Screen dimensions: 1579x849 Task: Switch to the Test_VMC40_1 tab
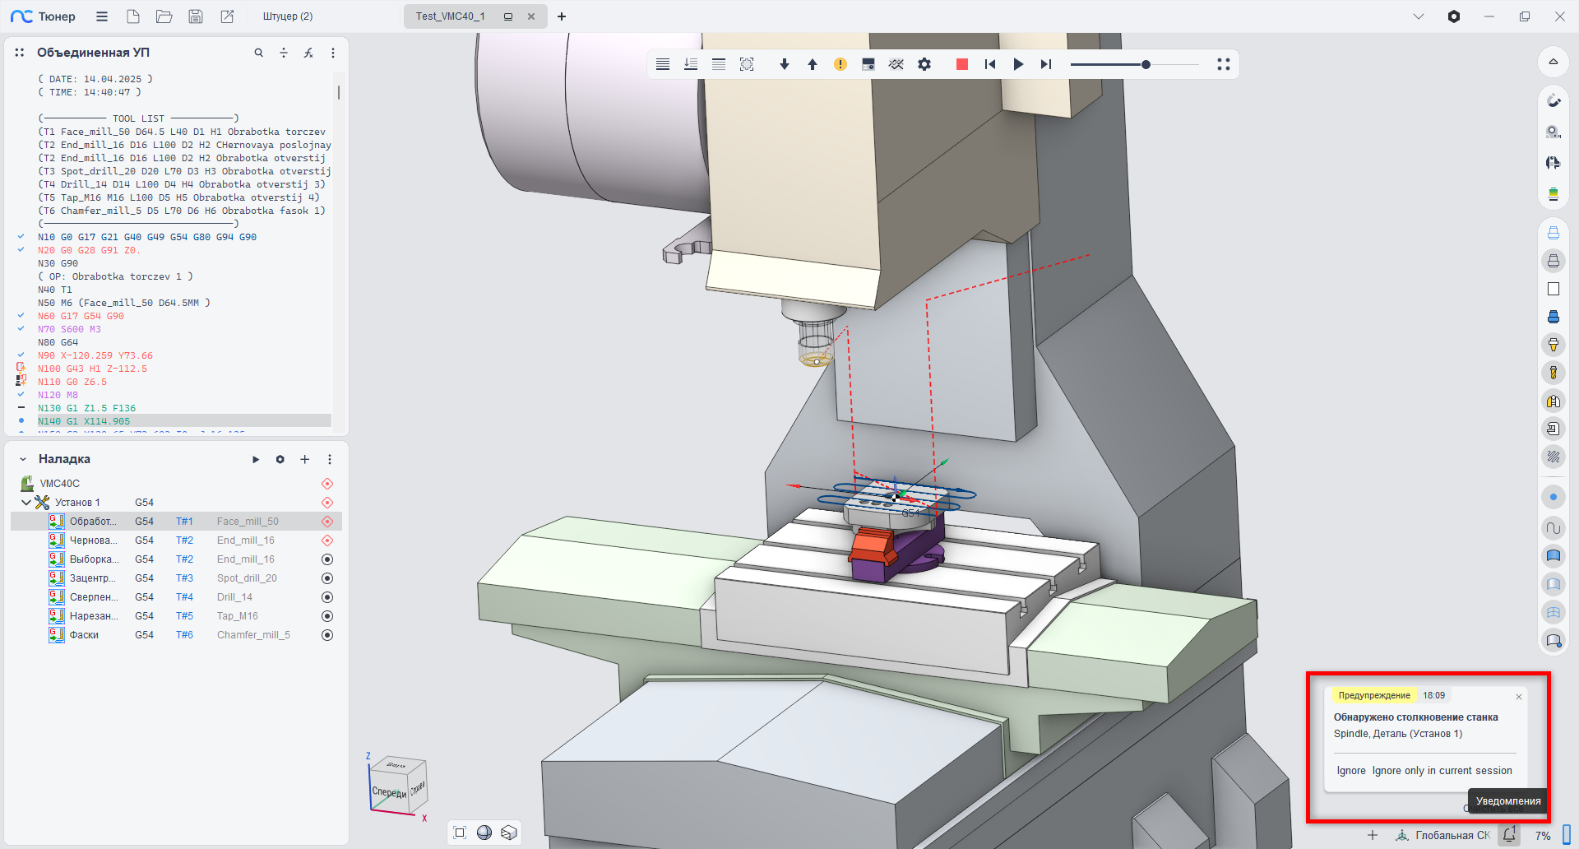pyautogui.click(x=450, y=16)
